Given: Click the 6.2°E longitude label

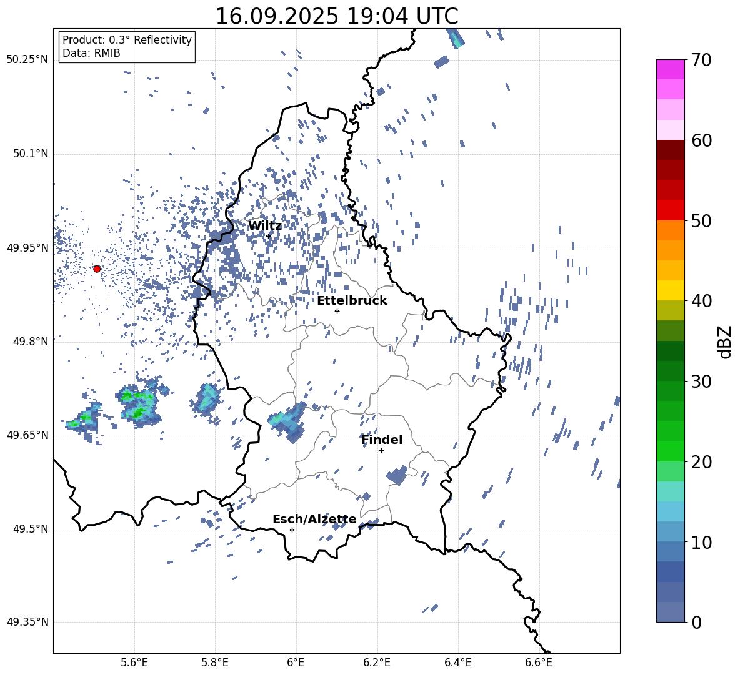Looking at the screenshot, I should click(377, 663).
